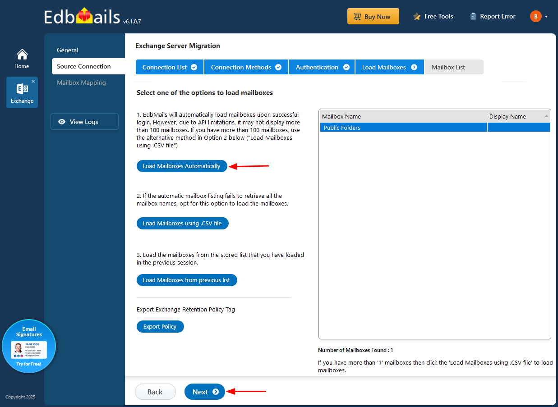Click Copyright 2025 text
558x407 pixels.
click(20, 397)
